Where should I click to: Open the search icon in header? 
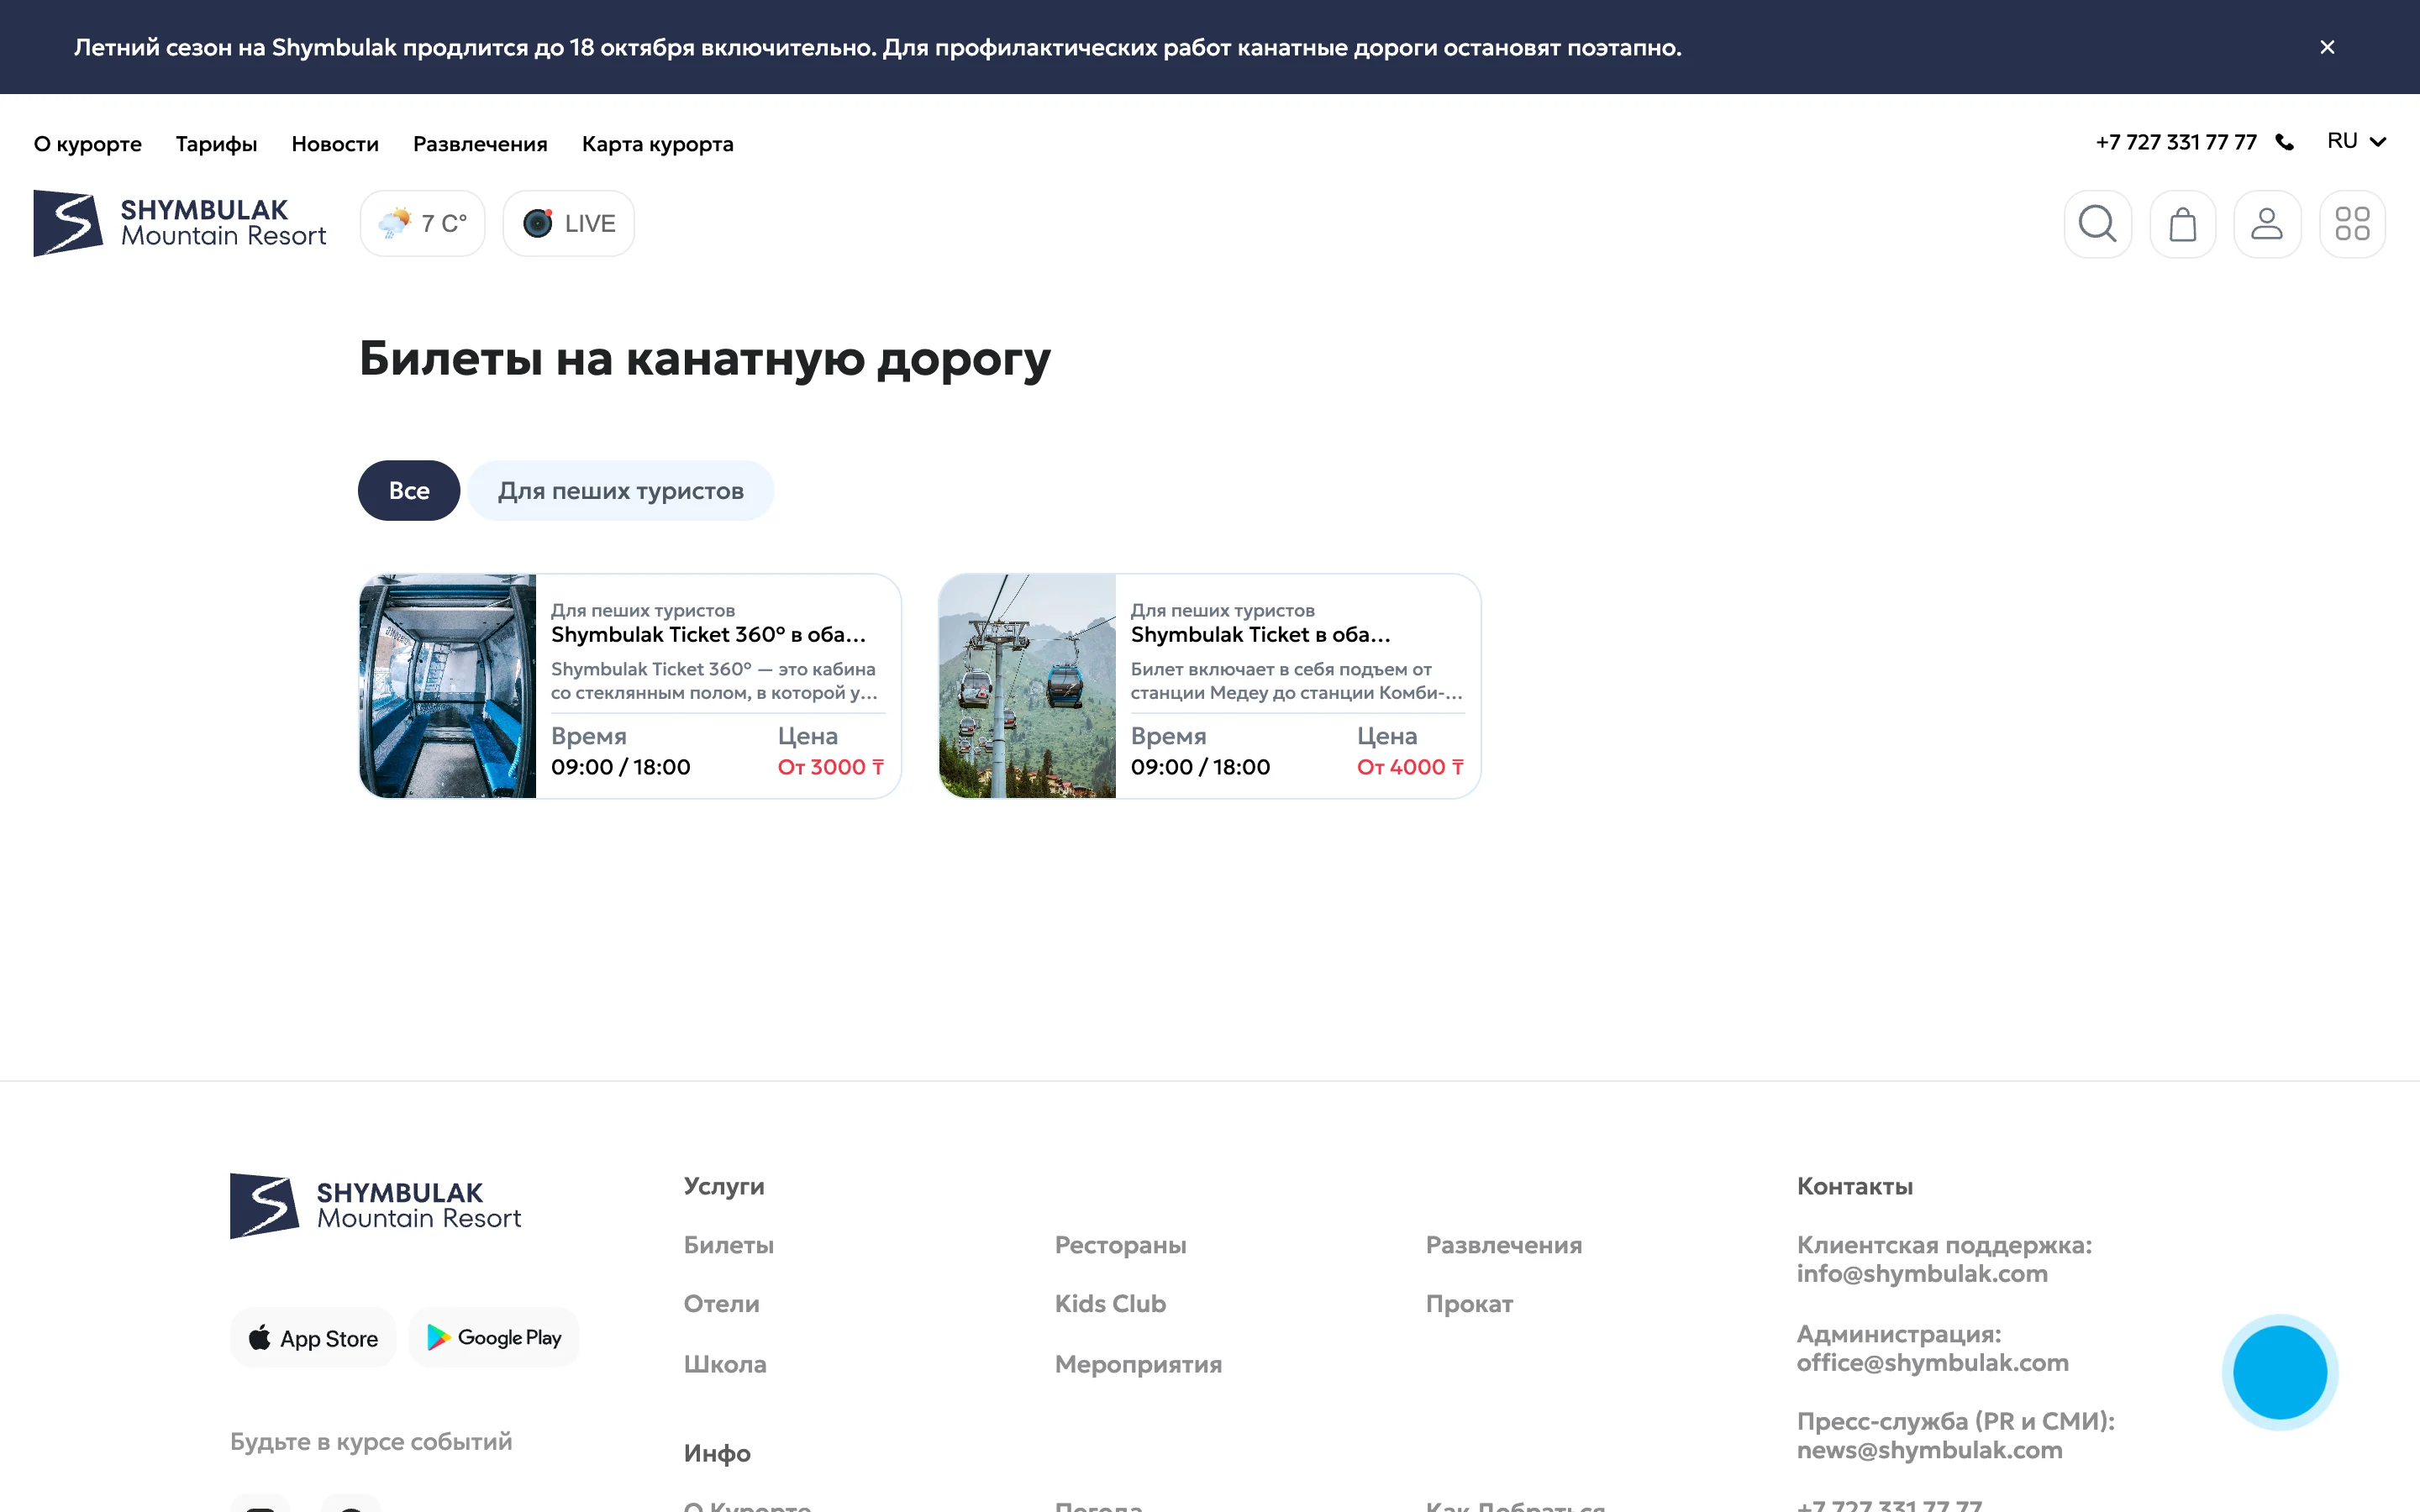pos(2097,224)
